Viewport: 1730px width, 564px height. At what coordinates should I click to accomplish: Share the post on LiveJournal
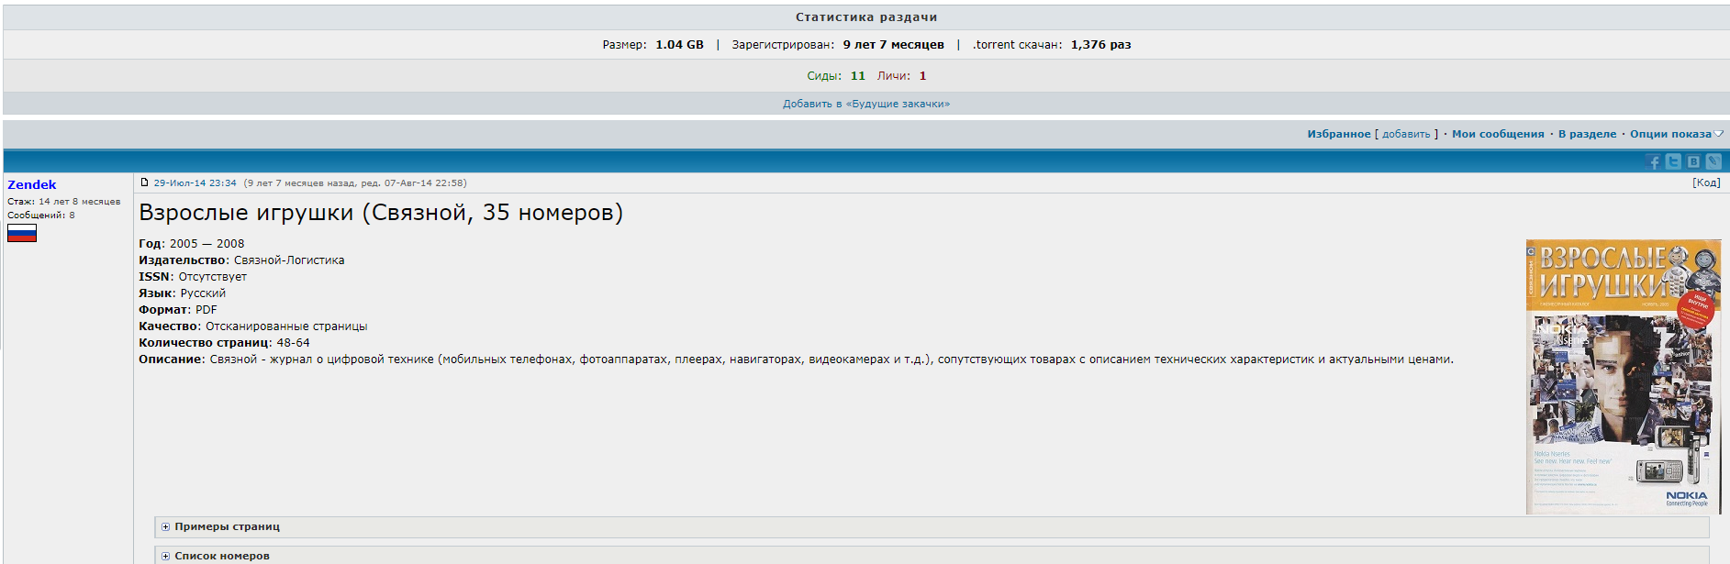pyautogui.click(x=1713, y=161)
